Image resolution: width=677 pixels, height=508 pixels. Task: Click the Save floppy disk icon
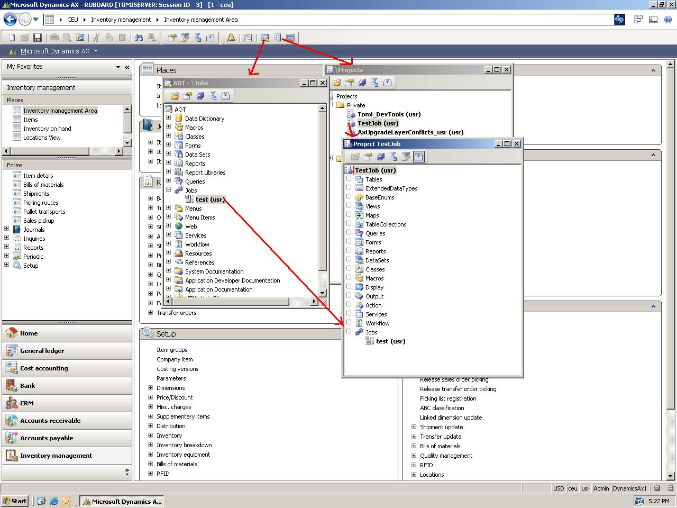[37, 38]
